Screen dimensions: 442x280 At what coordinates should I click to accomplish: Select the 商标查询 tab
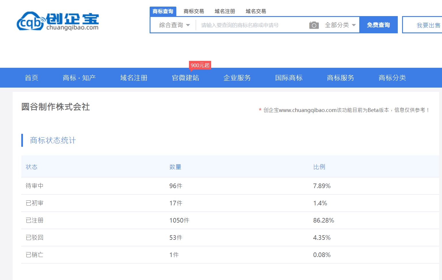[163, 11]
